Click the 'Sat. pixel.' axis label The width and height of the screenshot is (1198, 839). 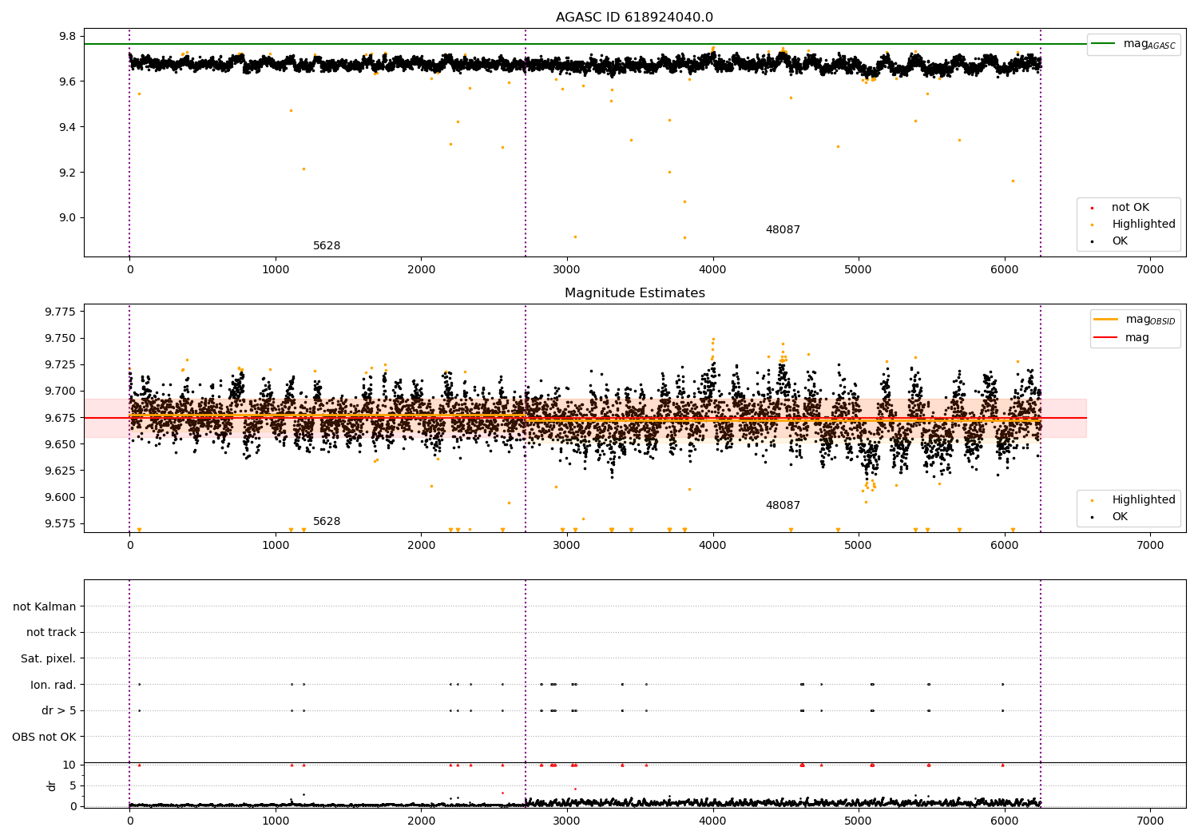point(49,659)
